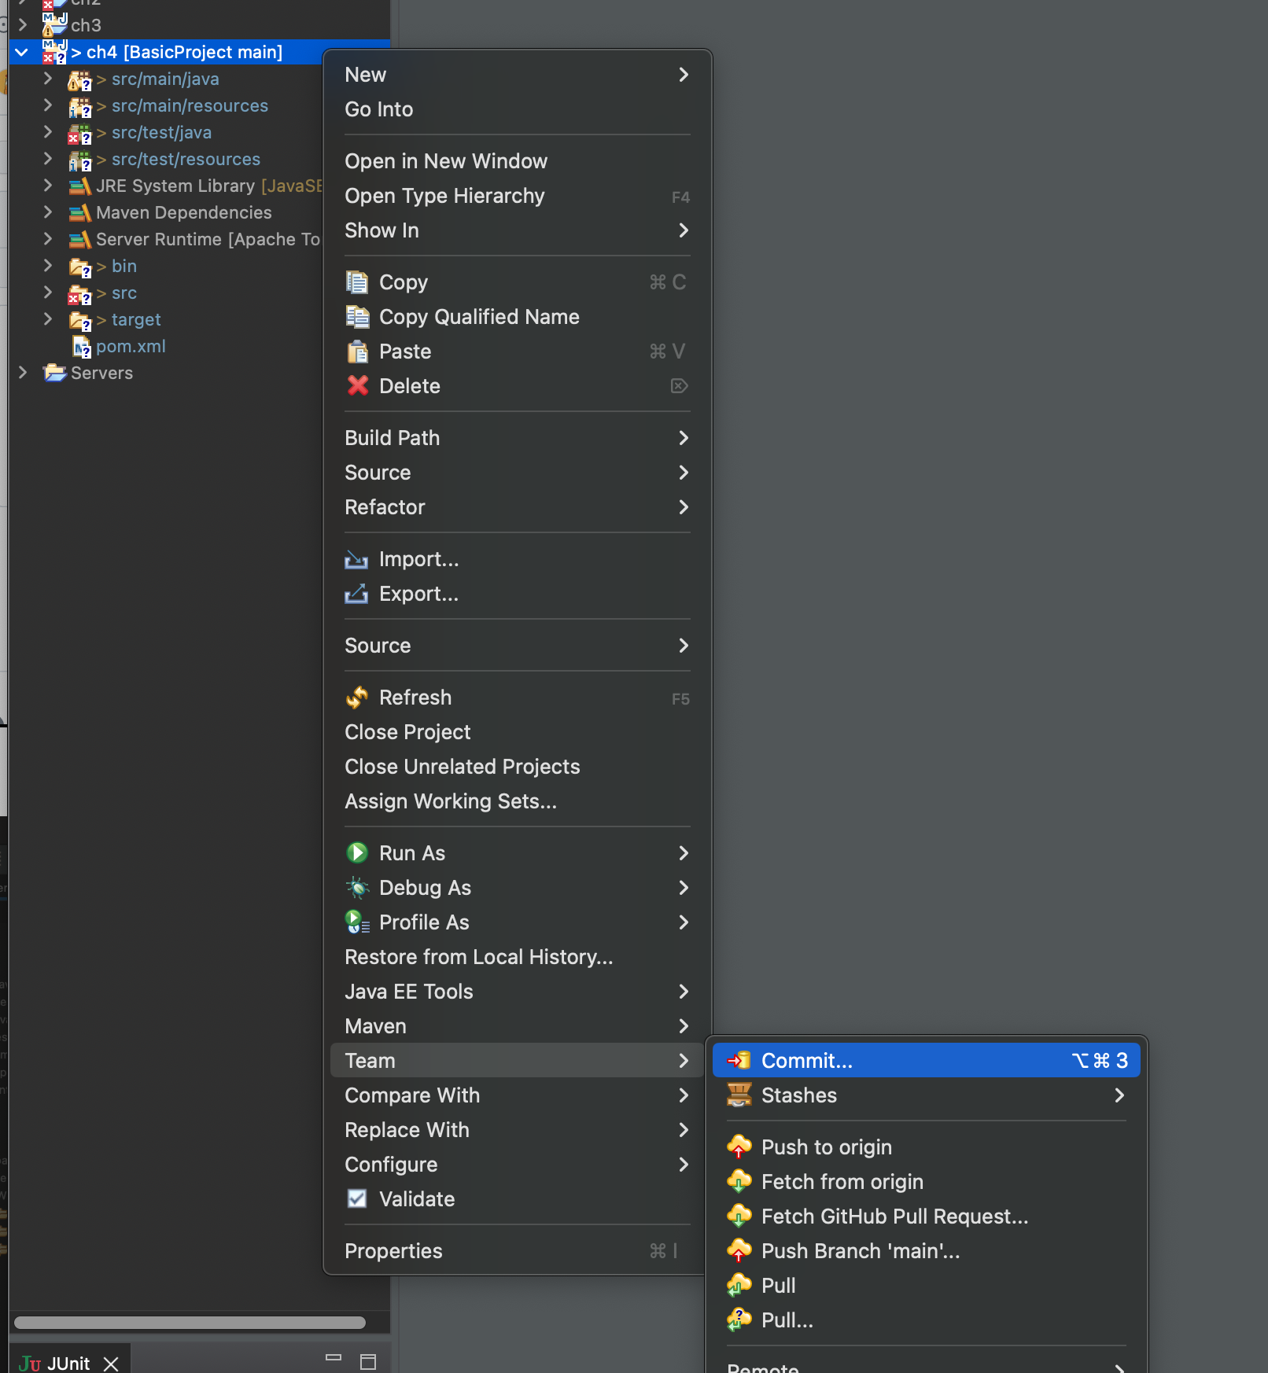1268x1373 pixels.
Task: Maximize the JUnit panel
Action: point(368,1362)
